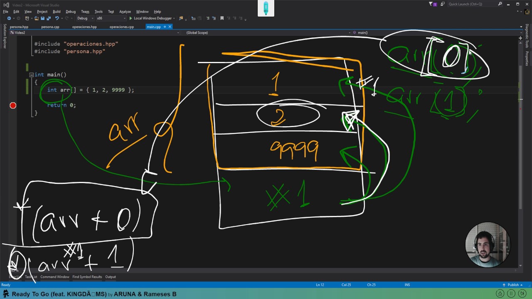Open the Edit menu
The width and height of the screenshot is (532, 299).
pyautogui.click(x=16, y=12)
